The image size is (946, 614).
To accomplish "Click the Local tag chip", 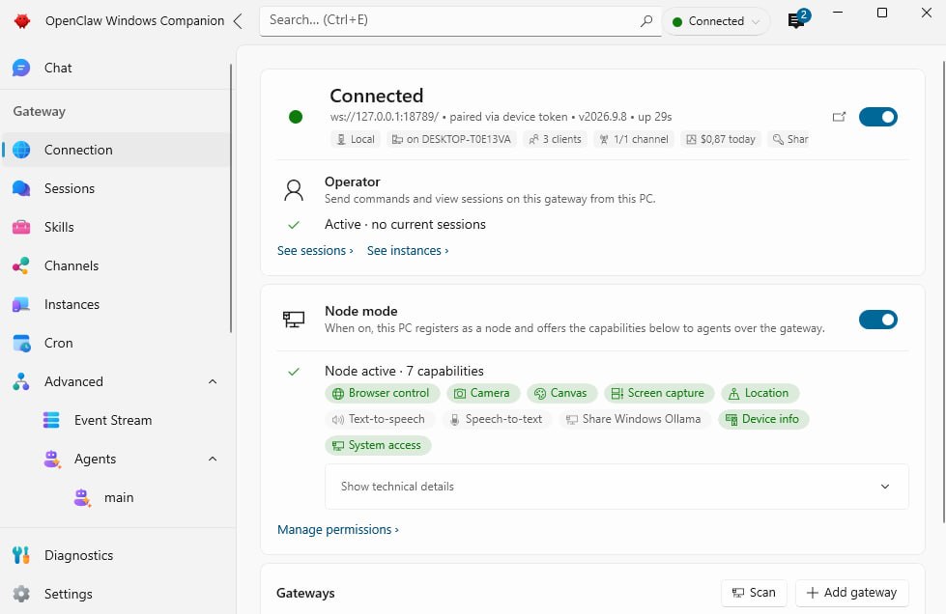I will coord(356,139).
